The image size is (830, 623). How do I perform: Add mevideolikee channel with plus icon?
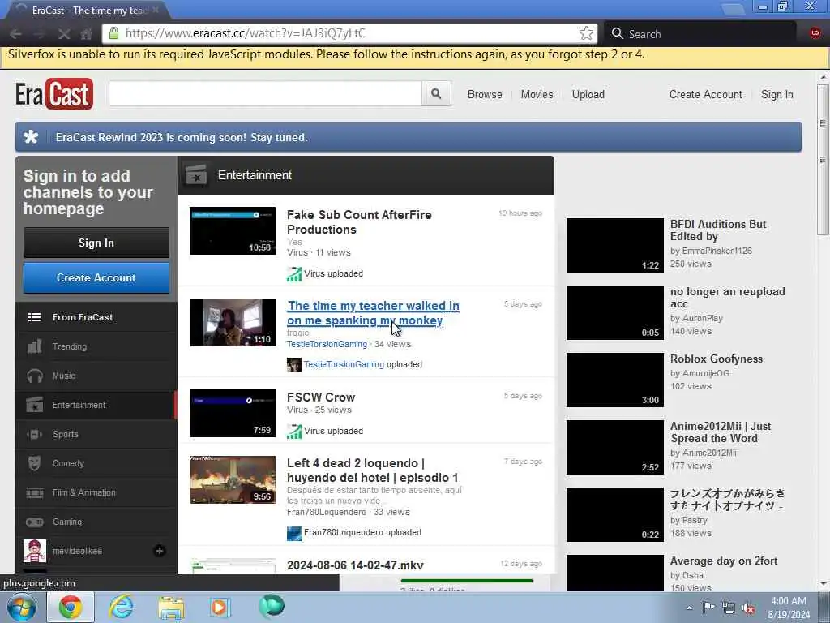160,551
